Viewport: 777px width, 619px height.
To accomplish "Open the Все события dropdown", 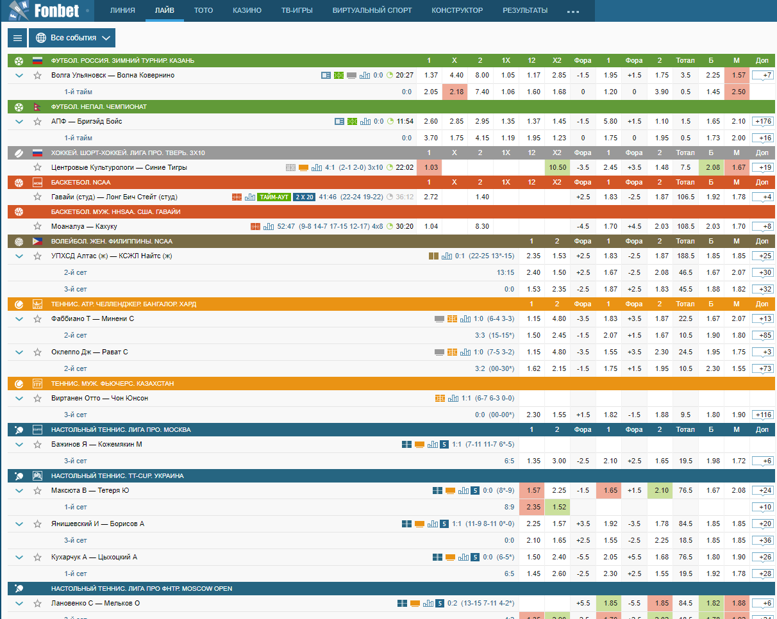I will 72,38.
